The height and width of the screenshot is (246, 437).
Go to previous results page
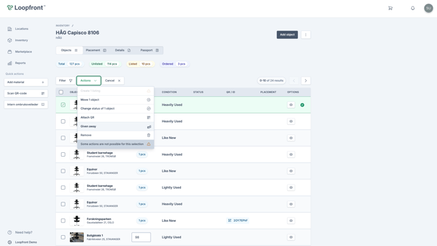tap(293, 81)
